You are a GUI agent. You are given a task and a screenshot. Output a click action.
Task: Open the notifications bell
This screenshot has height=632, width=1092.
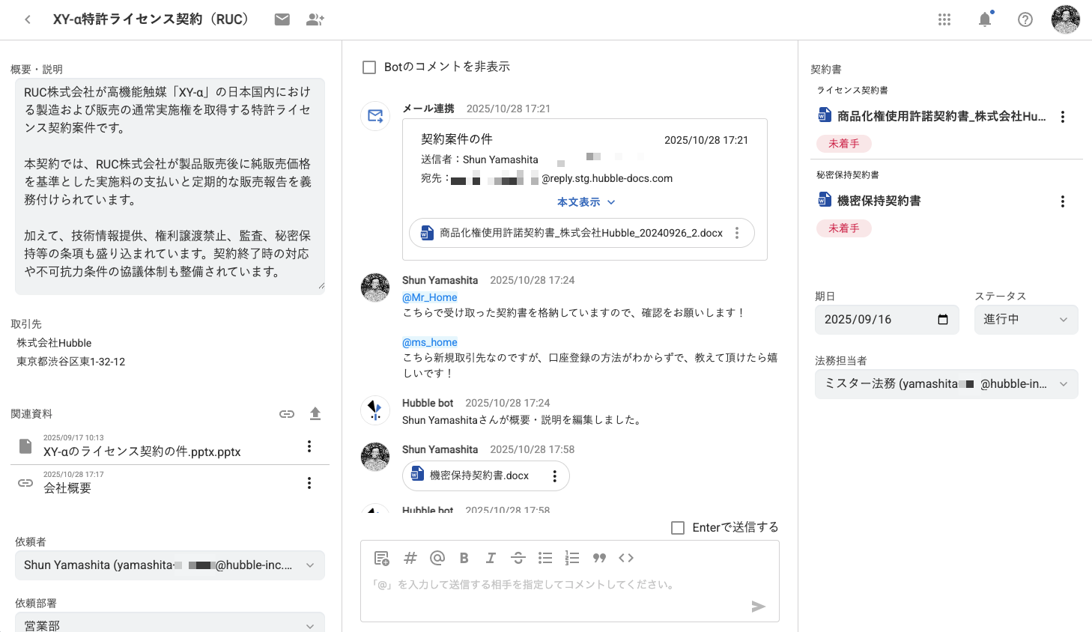tap(985, 19)
